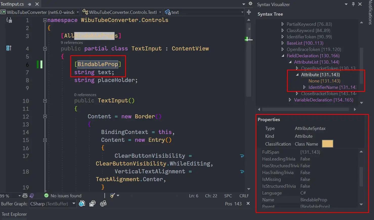Open the WibuTubeConverter project dropdown
The width and height of the screenshot is (374, 220).
click(x=78, y=12)
